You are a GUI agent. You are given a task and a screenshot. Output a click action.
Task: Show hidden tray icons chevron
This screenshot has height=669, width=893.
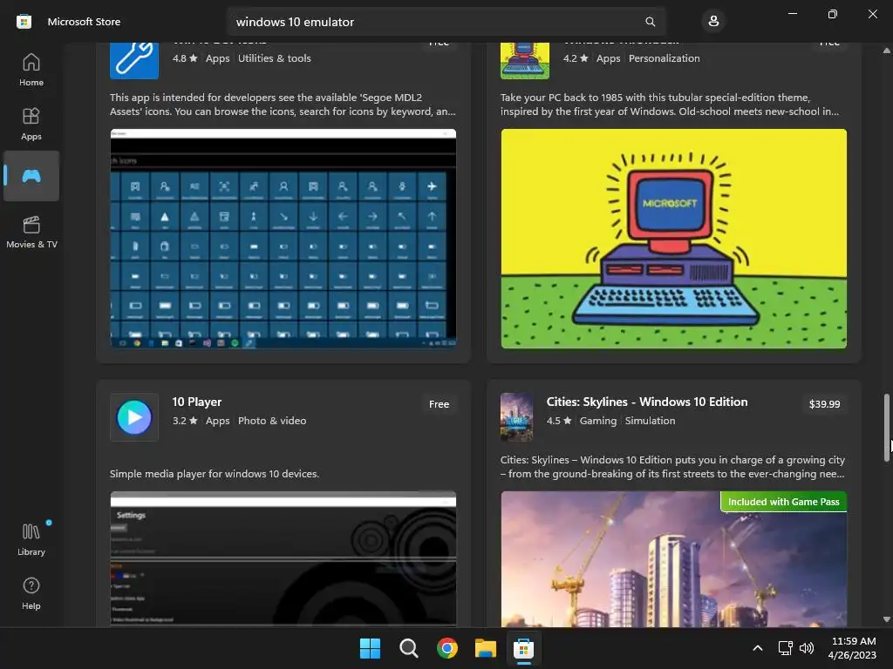758,648
